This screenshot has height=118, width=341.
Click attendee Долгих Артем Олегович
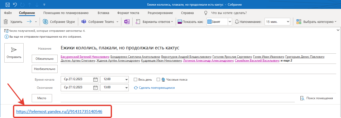click(x=78, y=61)
